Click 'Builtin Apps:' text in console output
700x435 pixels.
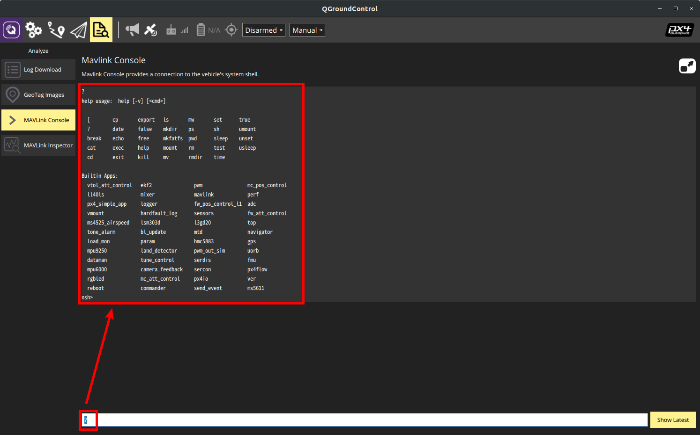pyautogui.click(x=100, y=176)
